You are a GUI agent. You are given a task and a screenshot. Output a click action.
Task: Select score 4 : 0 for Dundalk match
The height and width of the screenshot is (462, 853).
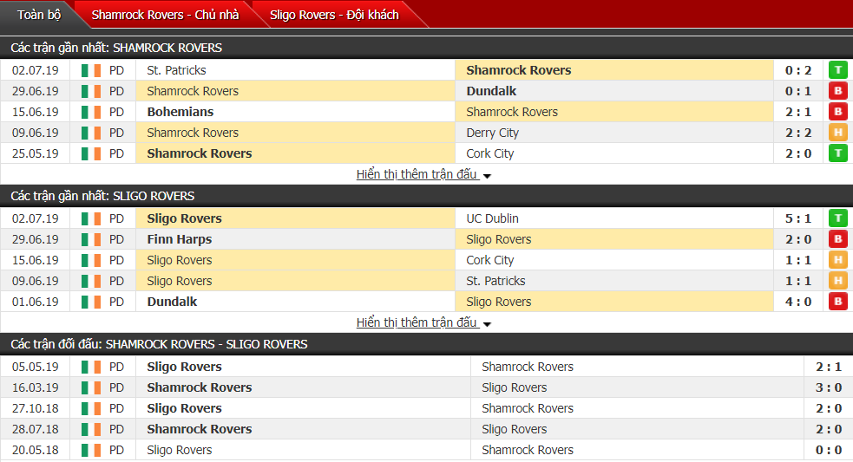click(x=798, y=301)
